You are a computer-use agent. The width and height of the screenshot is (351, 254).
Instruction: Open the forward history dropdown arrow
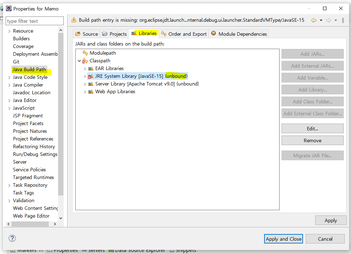point(336,20)
